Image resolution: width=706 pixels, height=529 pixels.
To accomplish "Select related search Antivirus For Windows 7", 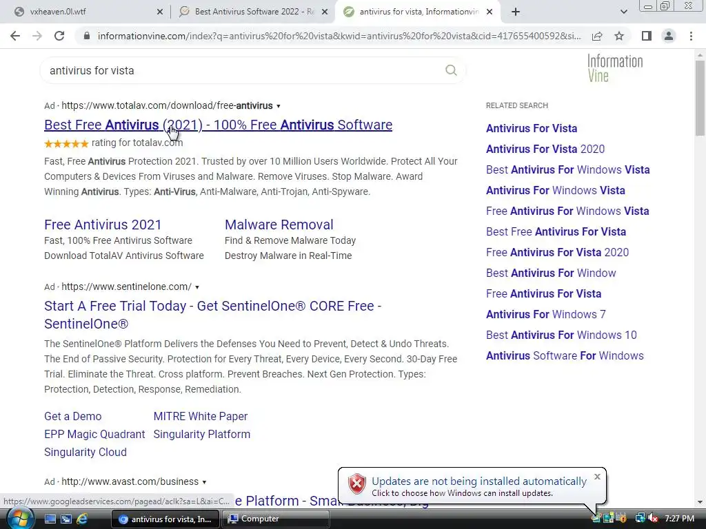I will [x=546, y=314].
